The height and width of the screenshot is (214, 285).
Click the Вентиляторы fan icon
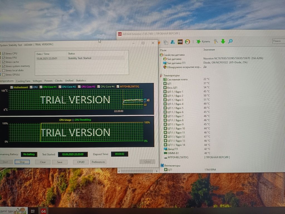[x=162, y=166]
